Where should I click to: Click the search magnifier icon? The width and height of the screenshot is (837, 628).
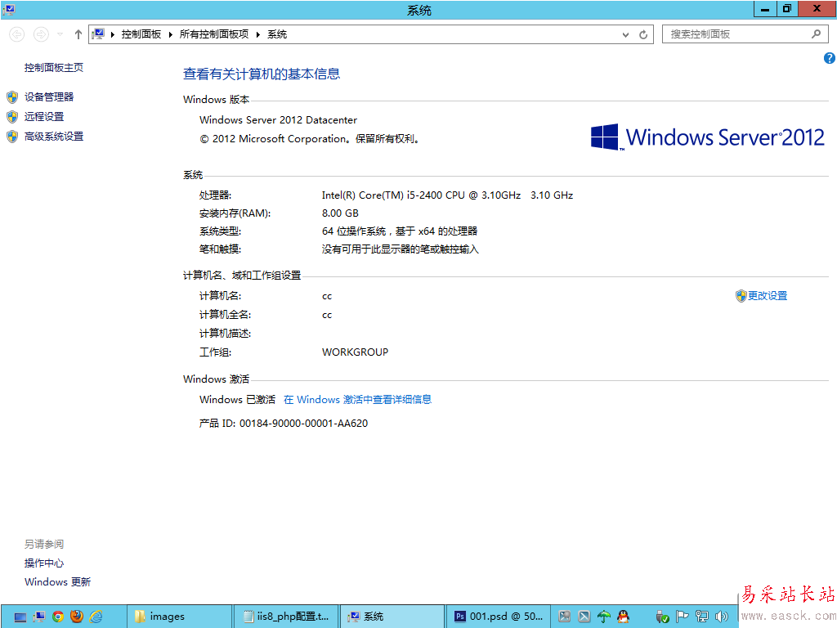tap(816, 34)
